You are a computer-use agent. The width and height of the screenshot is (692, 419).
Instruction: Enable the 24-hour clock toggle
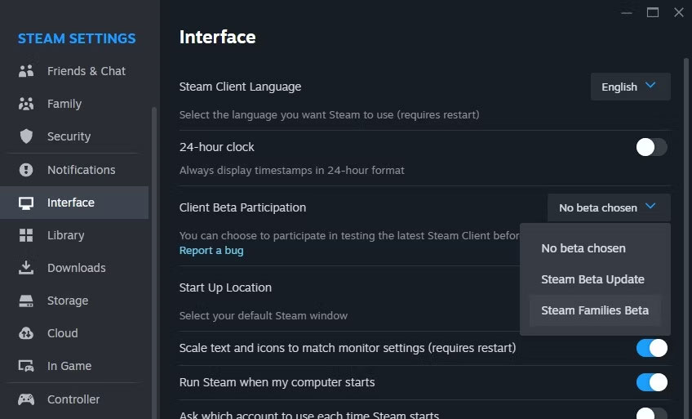(651, 147)
